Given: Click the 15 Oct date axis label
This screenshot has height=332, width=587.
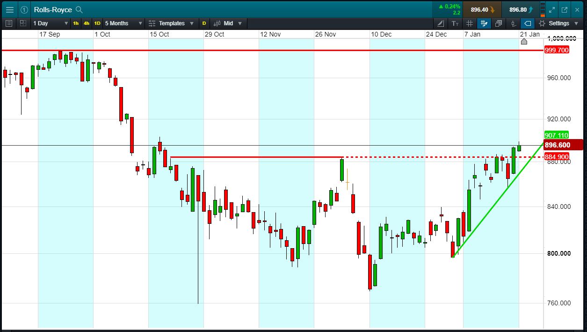Looking at the screenshot, I should coord(159,34).
